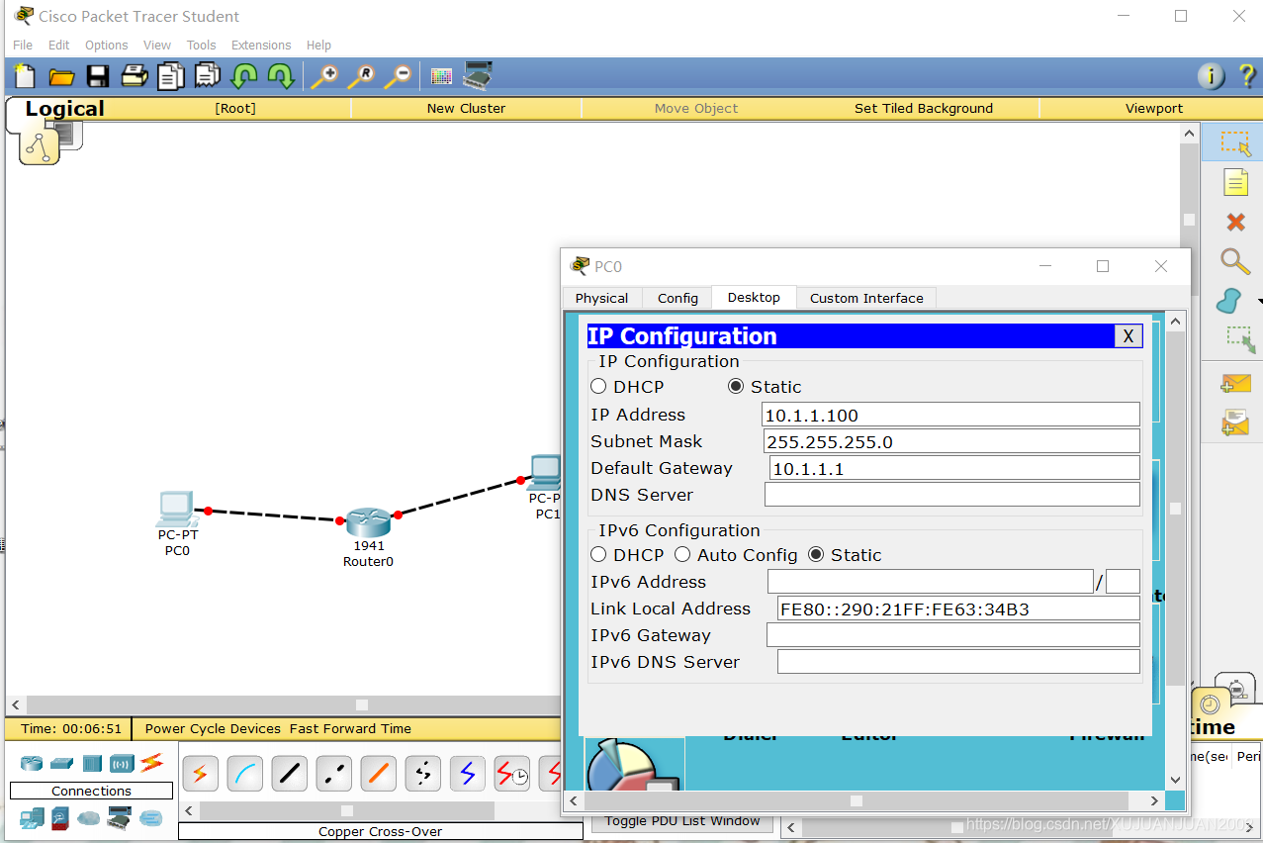Pick the Phone dotted zigzag cable
This screenshot has width=1263, height=843.
pyautogui.click(x=423, y=773)
